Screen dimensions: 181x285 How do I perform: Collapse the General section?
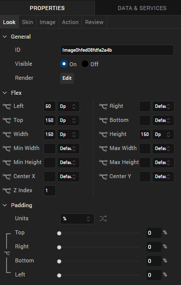(x=5, y=37)
